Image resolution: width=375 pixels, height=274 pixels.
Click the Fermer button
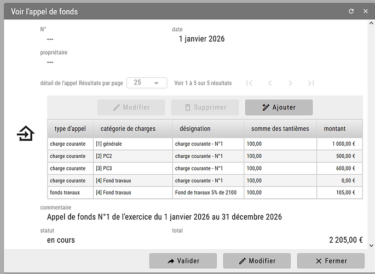(331, 261)
